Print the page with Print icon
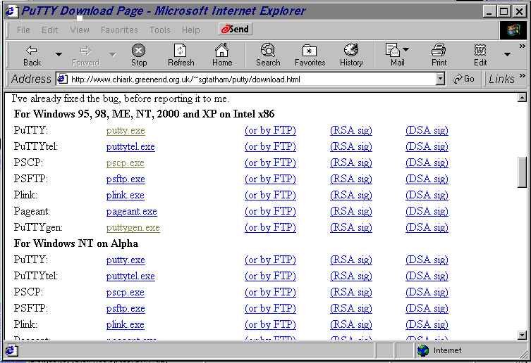 click(439, 51)
